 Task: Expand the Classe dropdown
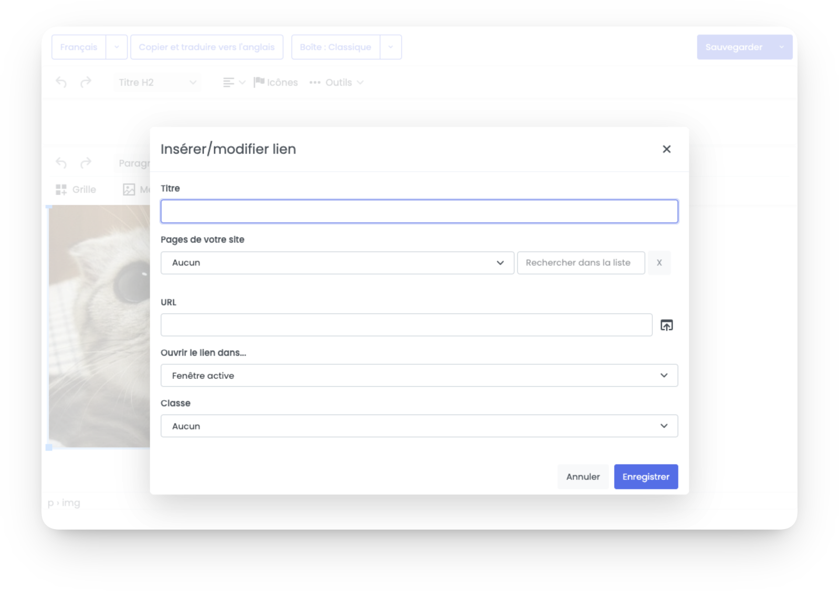(x=419, y=426)
